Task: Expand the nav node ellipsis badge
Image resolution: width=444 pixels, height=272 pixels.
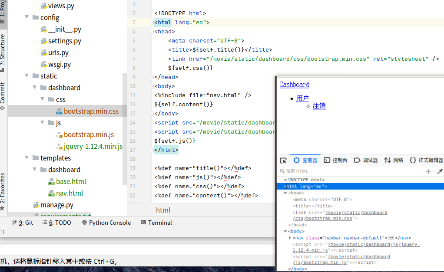Action: point(391,238)
